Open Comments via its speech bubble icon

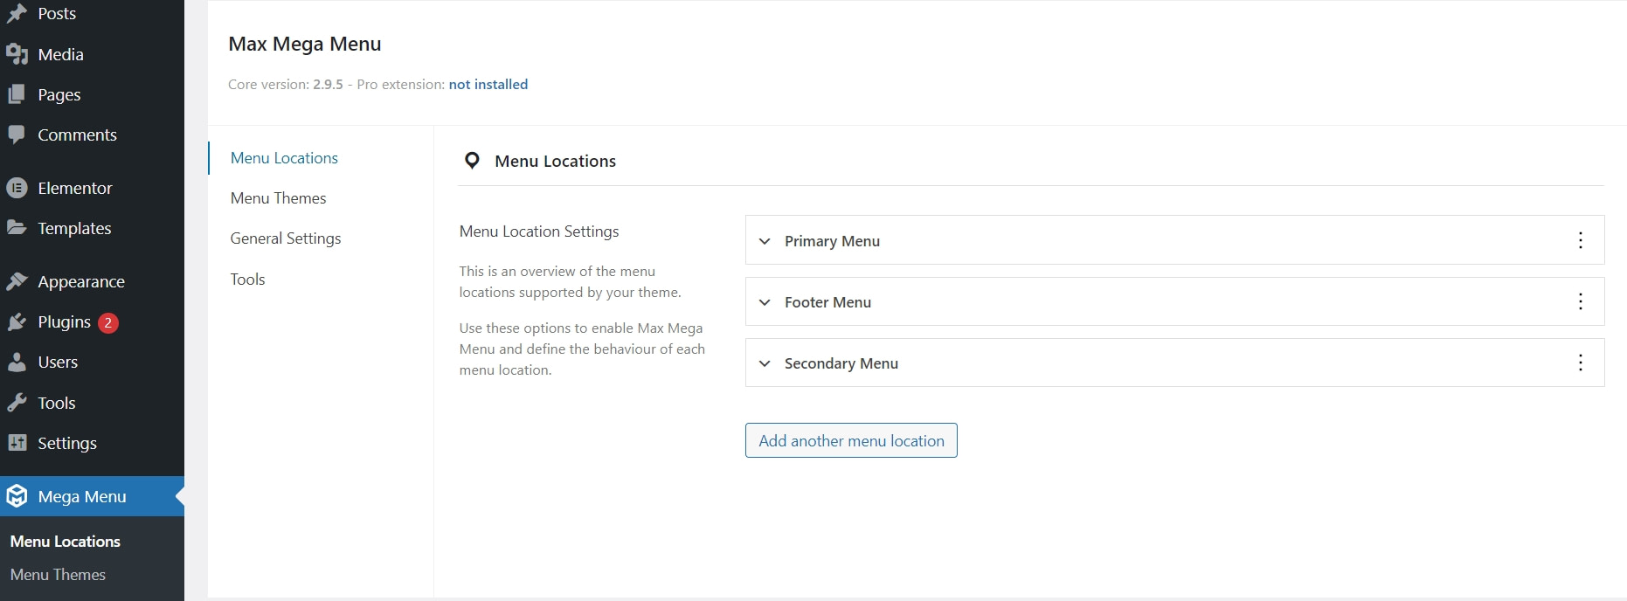click(18, 135)
